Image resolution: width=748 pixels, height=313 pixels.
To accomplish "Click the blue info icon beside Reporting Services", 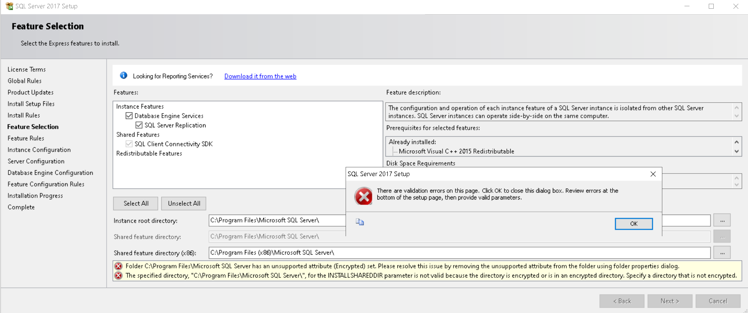I will click(124, 76).
